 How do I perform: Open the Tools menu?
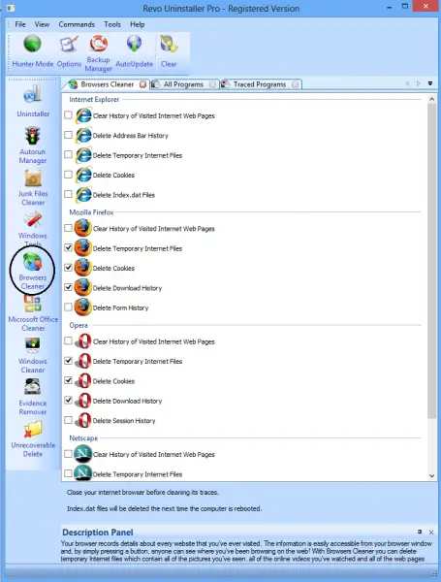[x=112, y=24]
